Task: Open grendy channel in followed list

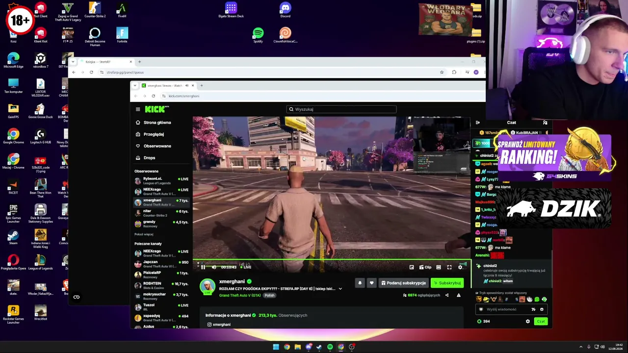Action: click(x=161, y=224)
